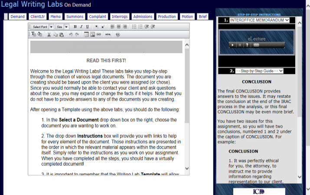Click the editor vertical scrollbar thumb

coord(187,85)
